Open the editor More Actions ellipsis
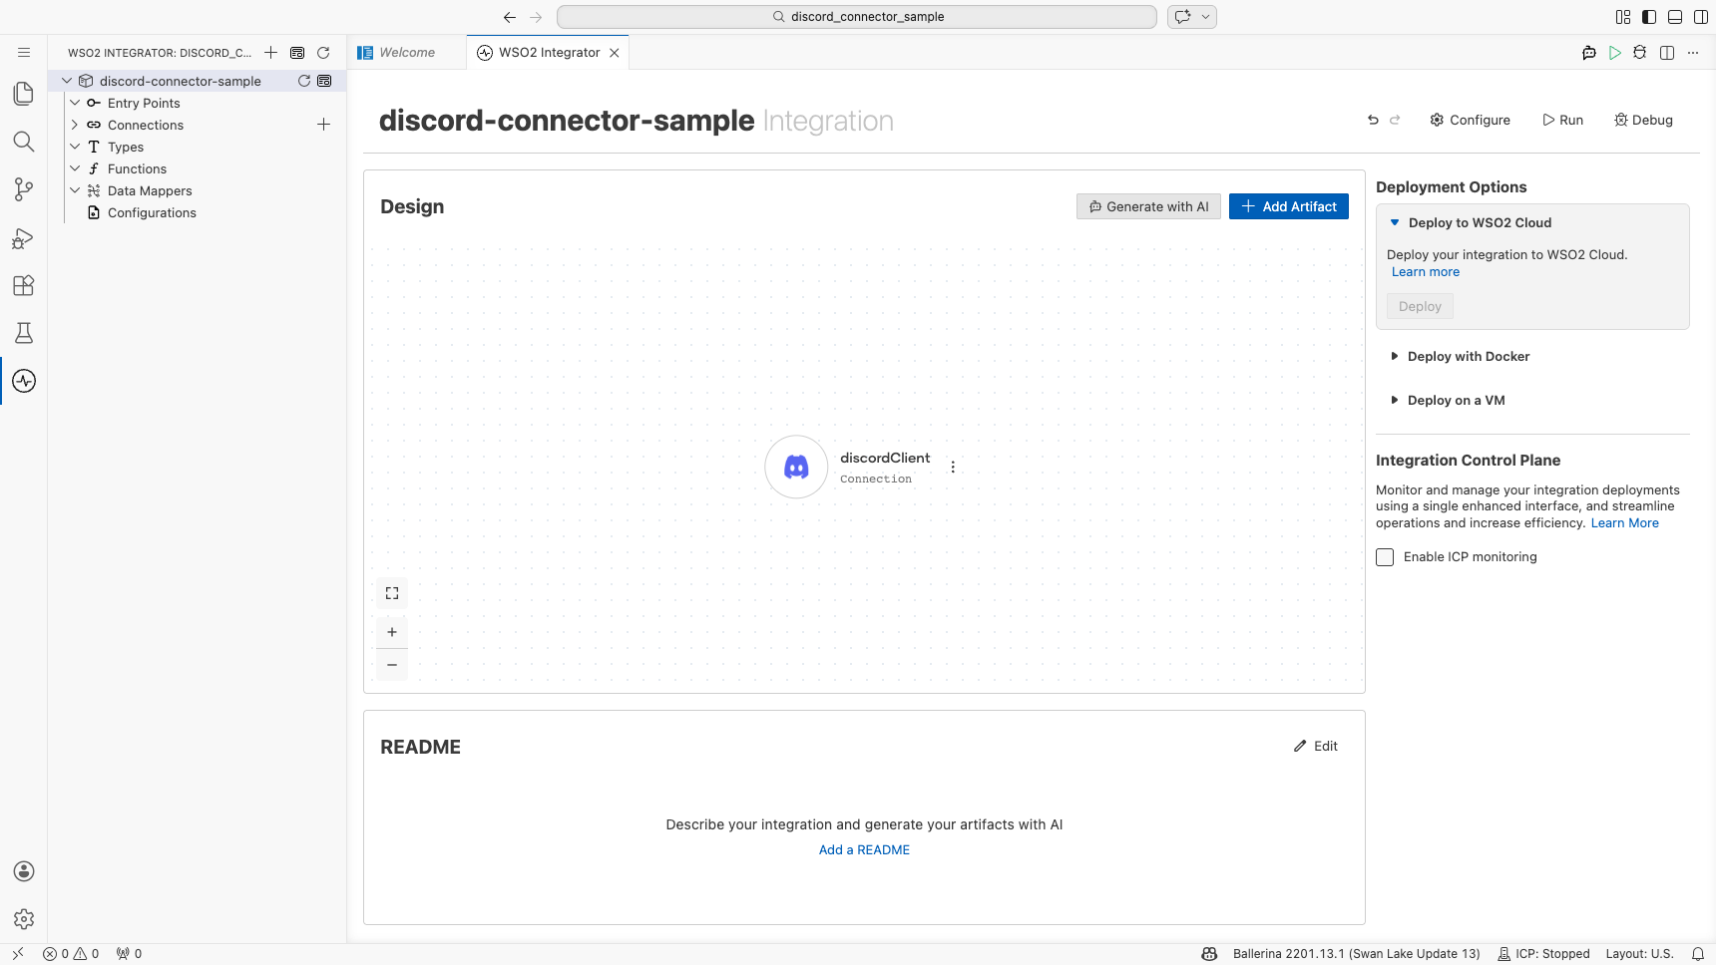Image resolution: width=1716 pixels, height=965 pixels. (x=1693, y=53)
